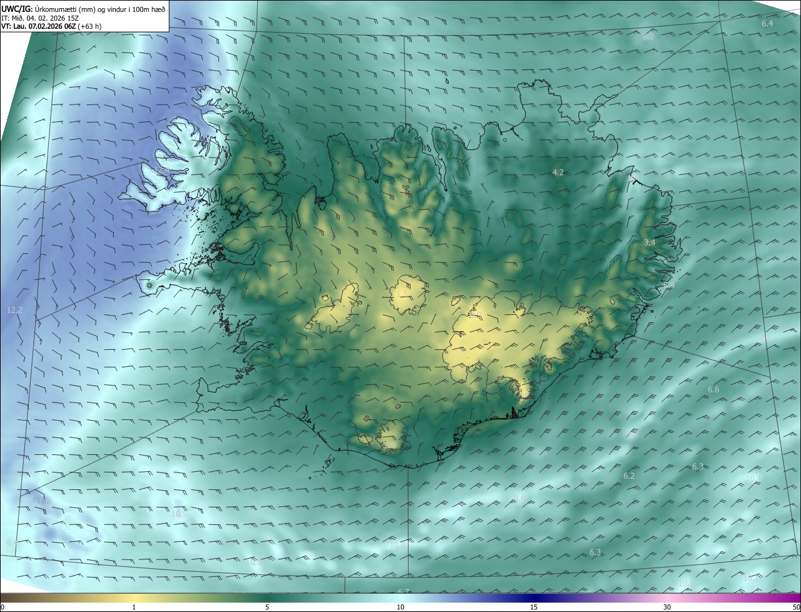Image resolution: width=801 pixels, height=612 pixels.
Task: Click the 6.6 value off the southeast coast
Action: coord(713,390)
